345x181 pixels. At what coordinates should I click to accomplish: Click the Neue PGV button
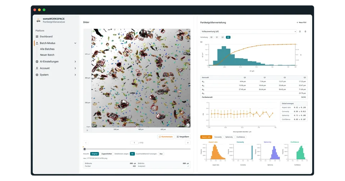click(x=302, y=22)
